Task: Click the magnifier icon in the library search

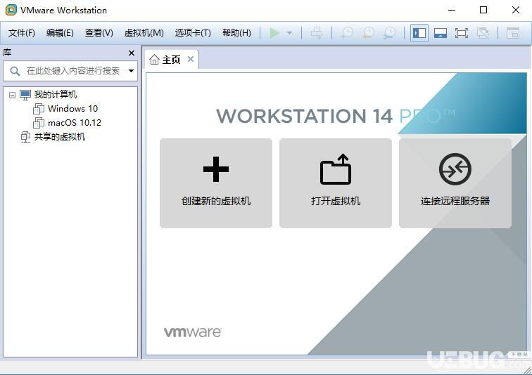Action: pos(15,71)
